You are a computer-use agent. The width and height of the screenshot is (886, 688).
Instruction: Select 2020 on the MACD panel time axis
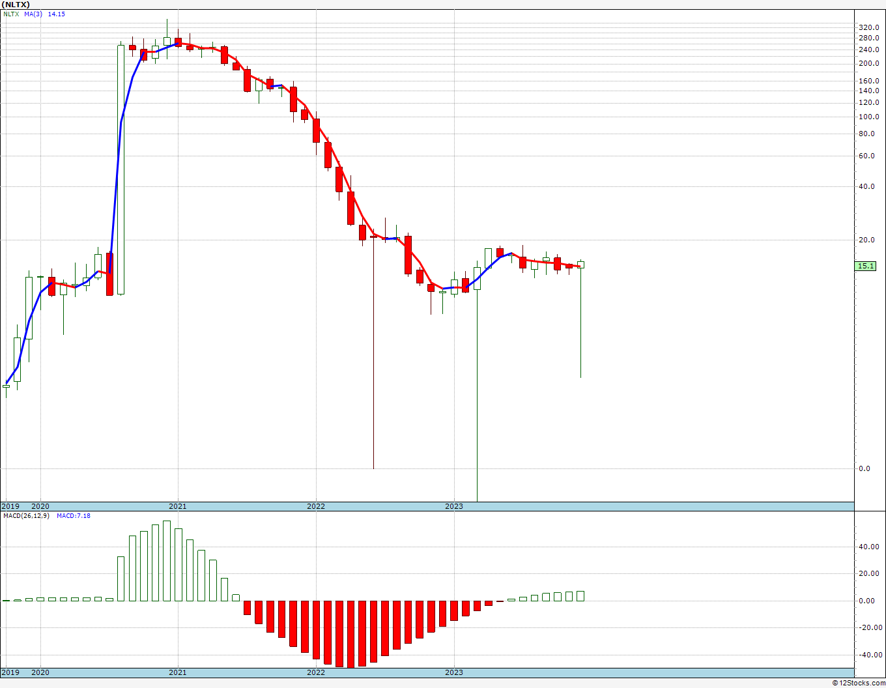coord(40,672)
